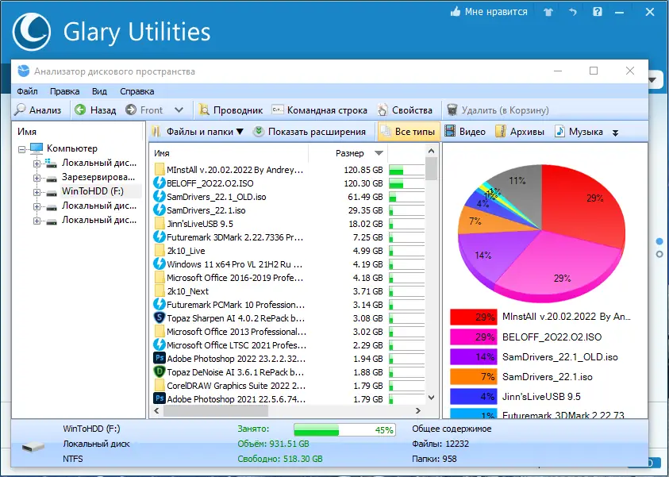Select SamDrivers_22.1_OLD.iso file icon
This screenshot has width=669, height=477.
click(x=160, y=197)
